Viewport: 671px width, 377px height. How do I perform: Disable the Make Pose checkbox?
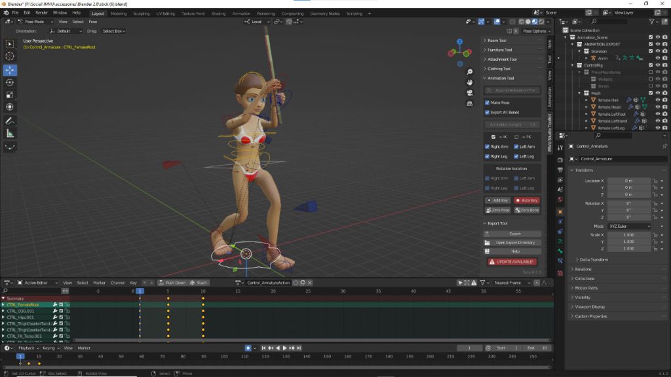click(486, 103)
